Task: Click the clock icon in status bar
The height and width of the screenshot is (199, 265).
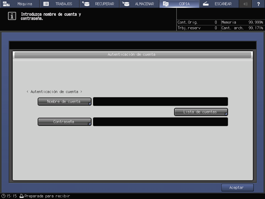Action: pyautogui.click(x=3, y=196)
